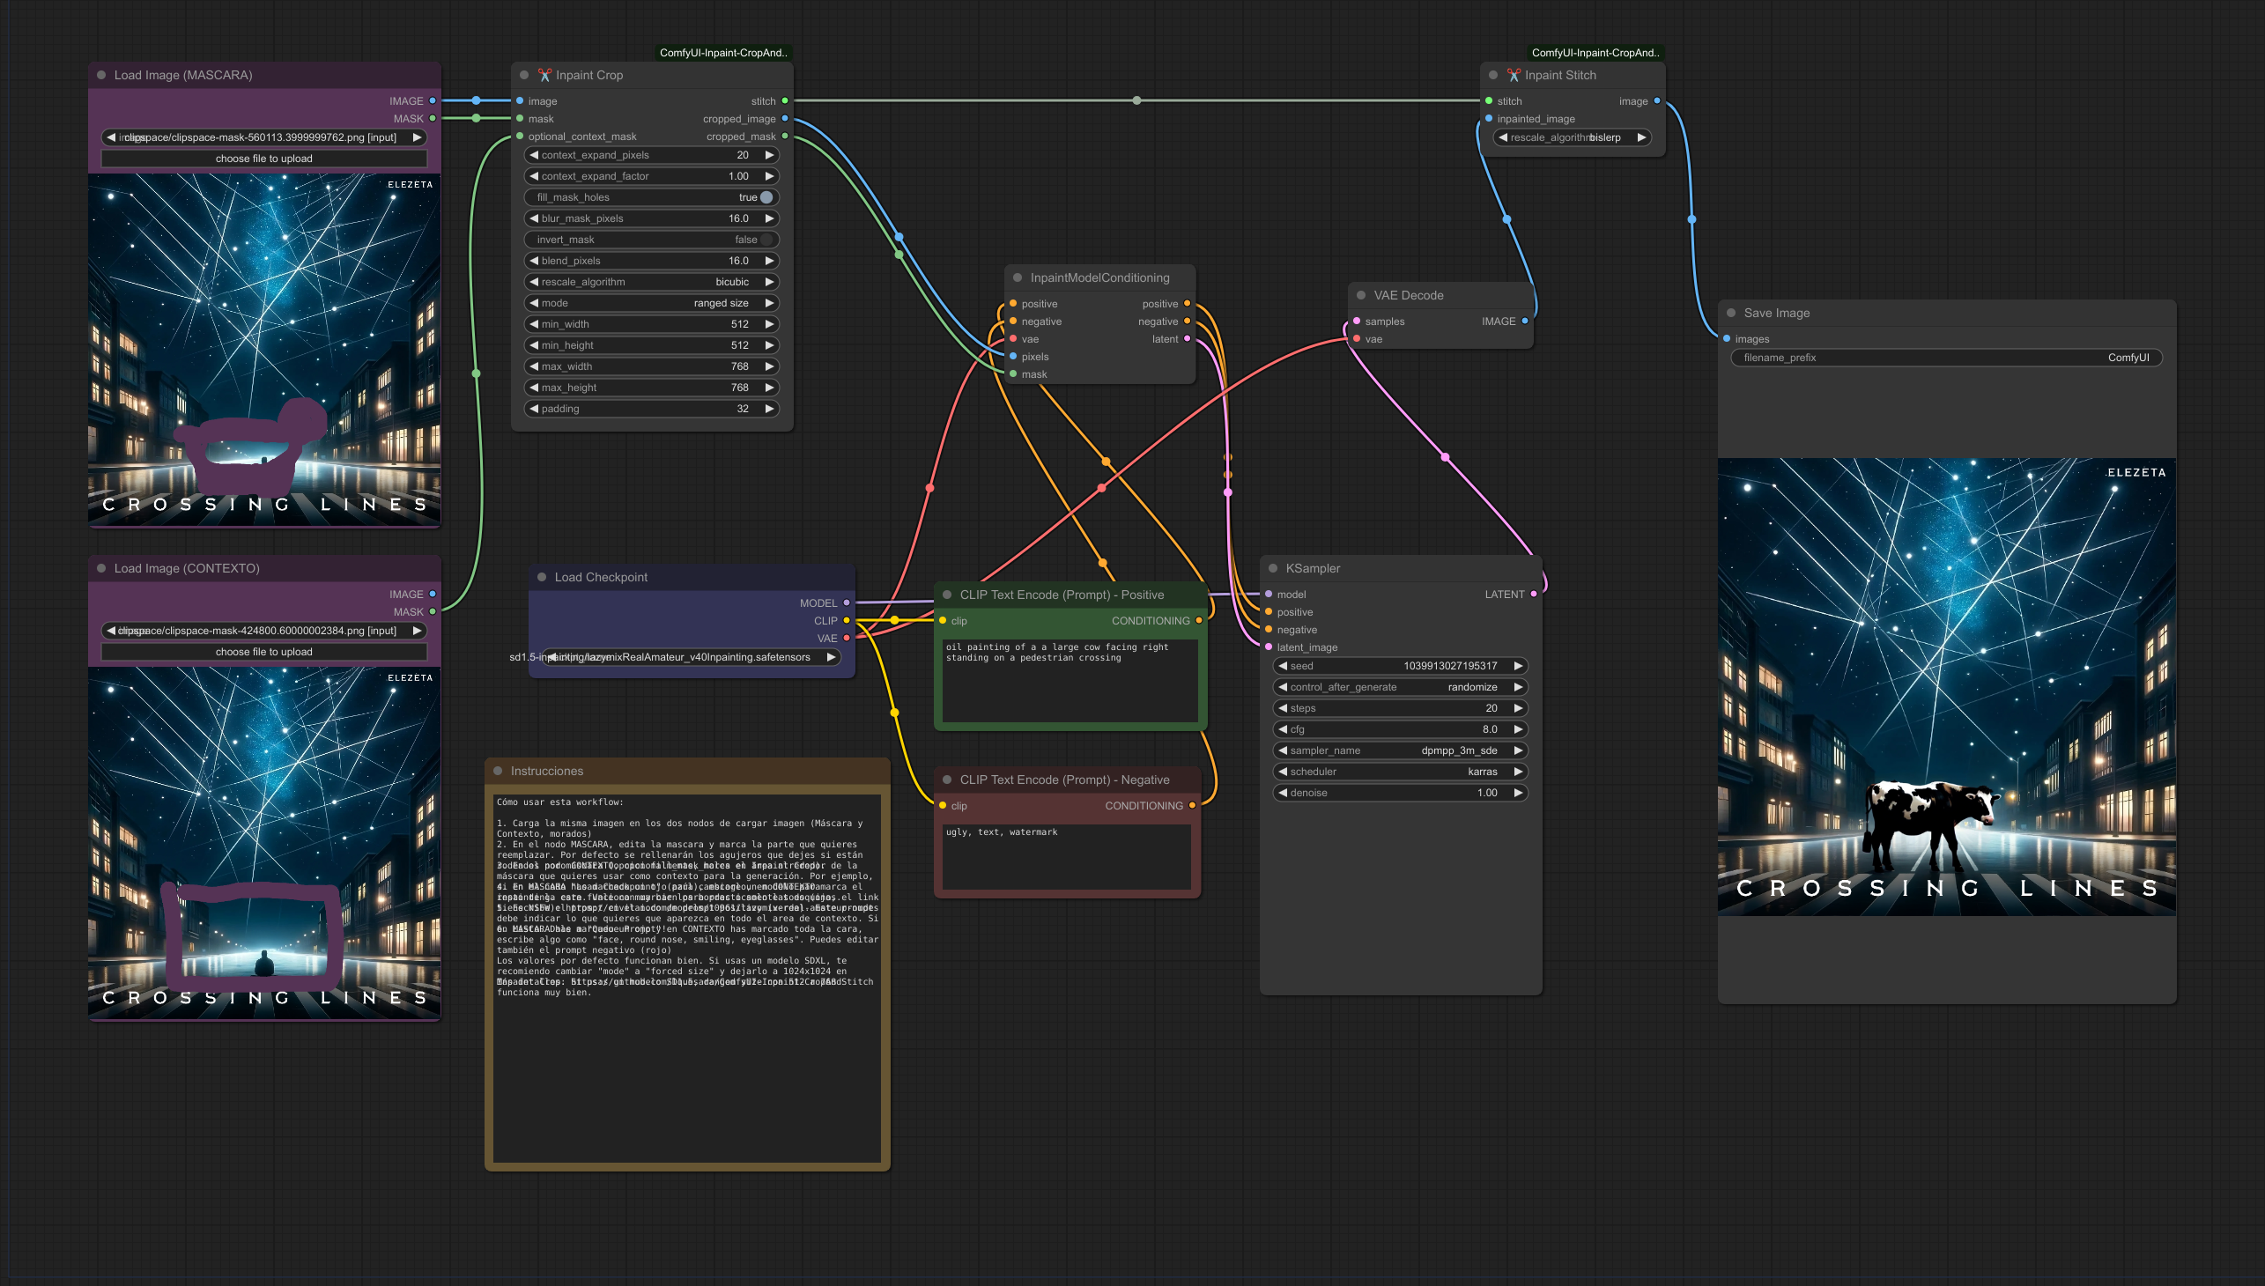Click the generated cow image preview
2265x1286 pixels.
(x=1946, y=686)
